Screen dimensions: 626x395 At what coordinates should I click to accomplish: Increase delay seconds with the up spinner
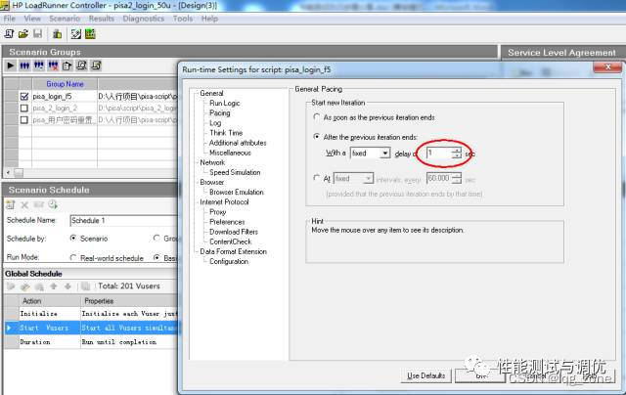(457, 151)
